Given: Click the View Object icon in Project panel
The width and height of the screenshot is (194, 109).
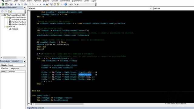Looking at the screenshot, I should 6,12.
